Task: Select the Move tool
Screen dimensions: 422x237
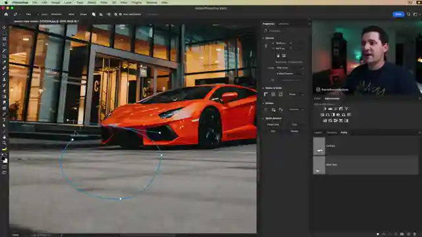Action: click(5, 28)
